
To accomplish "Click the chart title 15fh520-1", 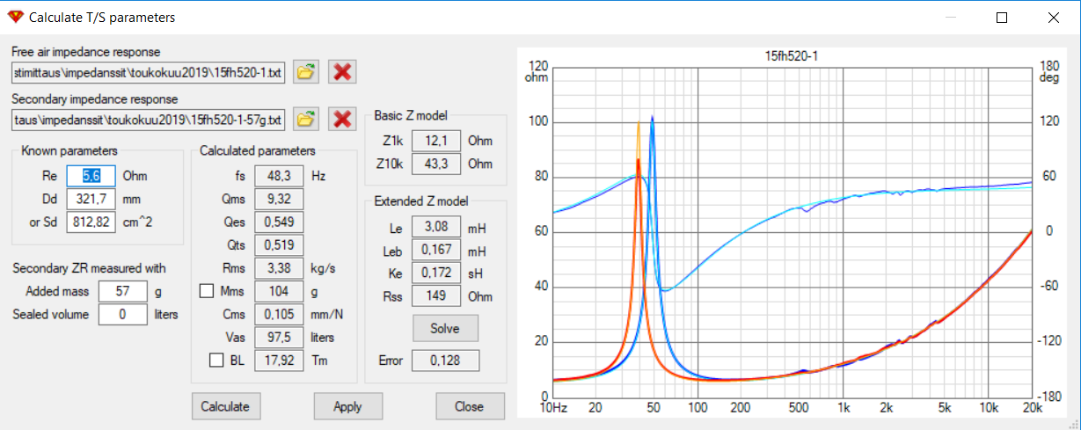I will click(x=792, y=56).
